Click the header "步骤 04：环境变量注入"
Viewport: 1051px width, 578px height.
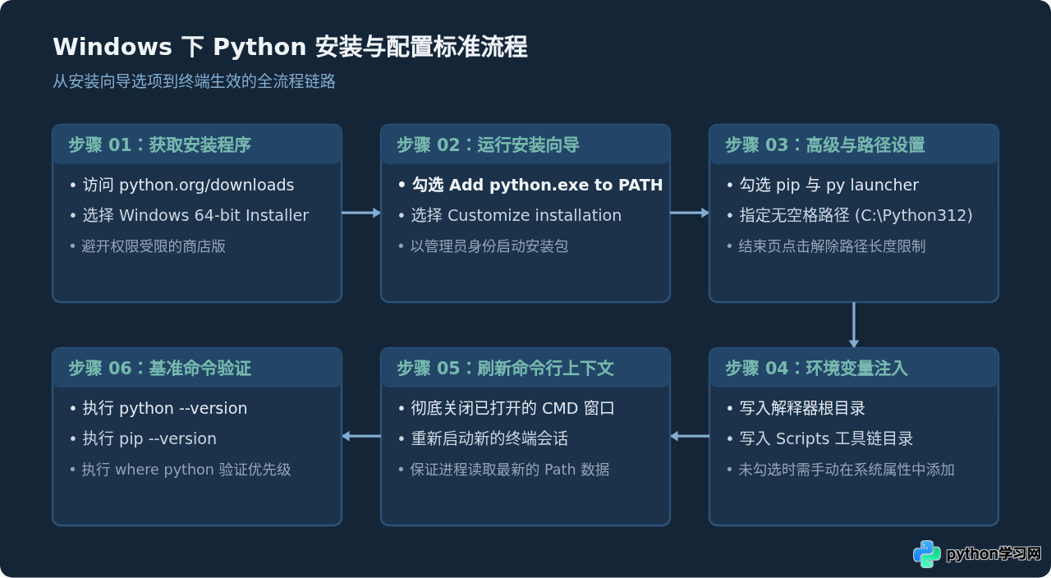[816, 369]
